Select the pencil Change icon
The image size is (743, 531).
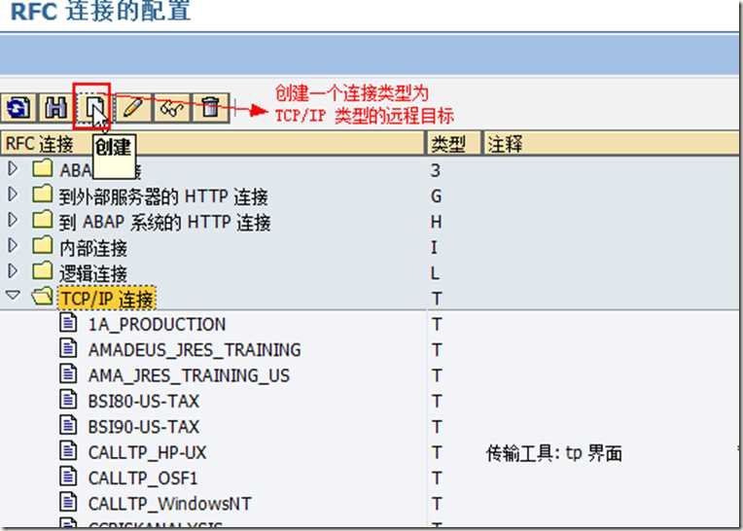click(133, 108)
